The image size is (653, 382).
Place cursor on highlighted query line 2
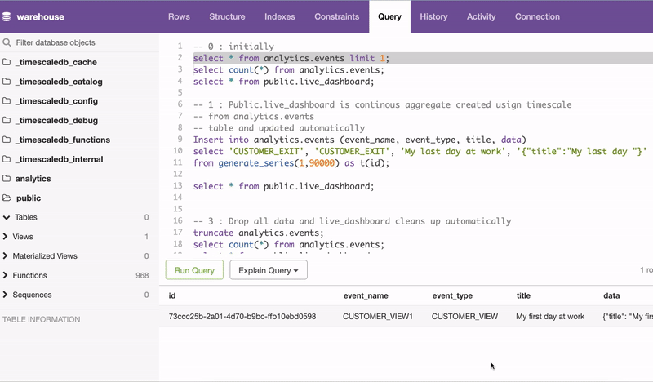pos(291,58)
